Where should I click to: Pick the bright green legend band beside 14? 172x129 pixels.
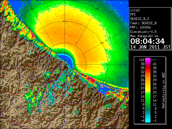coord(148,96)
